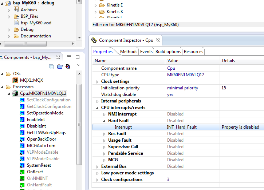Open the Components view menu triangle
The height and width of the screenshot is (190, 264).
(x=78, y=65)
